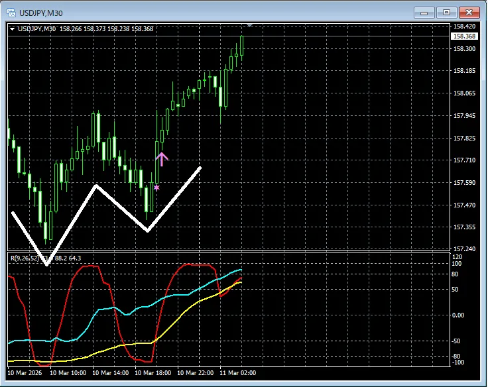This screenshot has width=488, height=387.
Task: Minimize the USDJPY,M30 chart window
Action: click(425, 12)
